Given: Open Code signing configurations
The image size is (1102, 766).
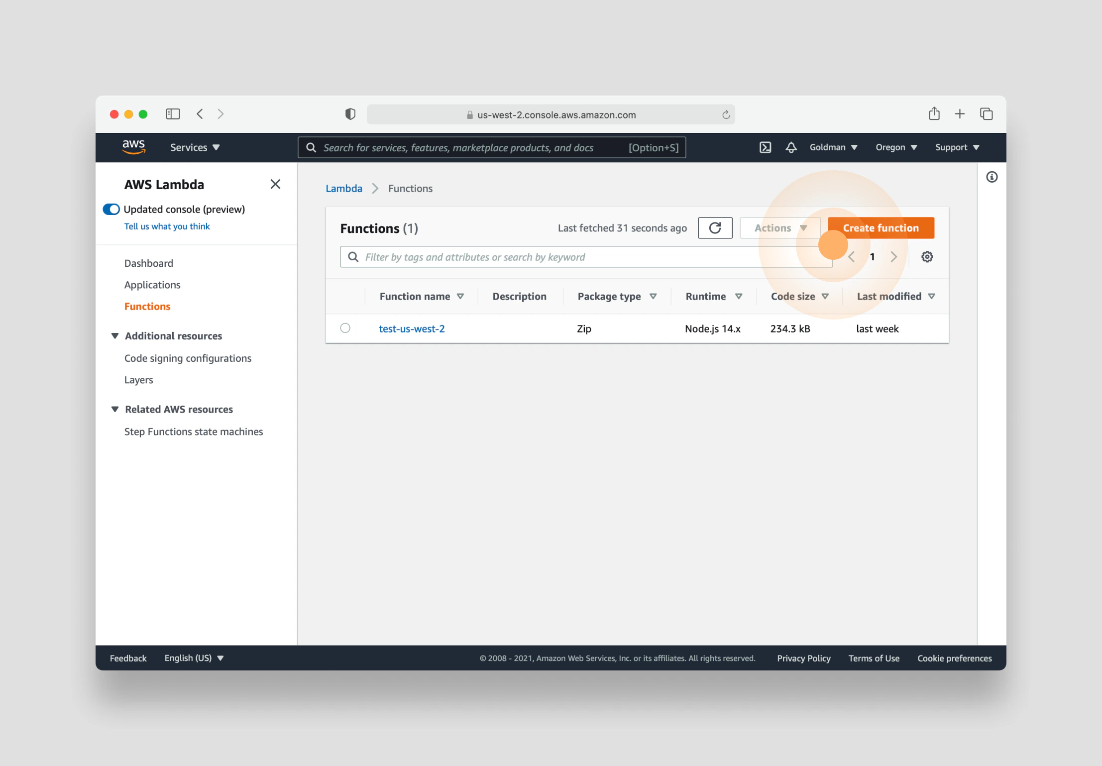Looking at the screenshot, I should [188, 358].
